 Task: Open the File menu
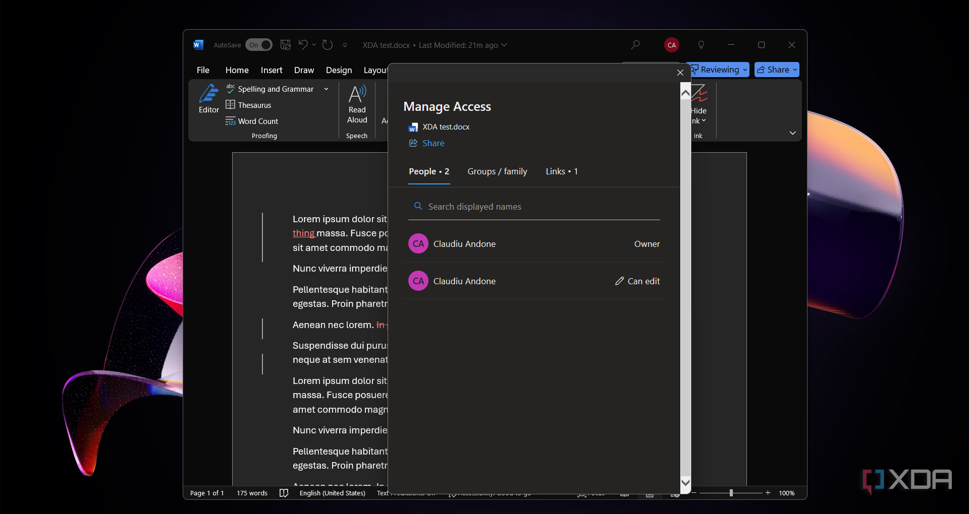[x=203, y=70]
